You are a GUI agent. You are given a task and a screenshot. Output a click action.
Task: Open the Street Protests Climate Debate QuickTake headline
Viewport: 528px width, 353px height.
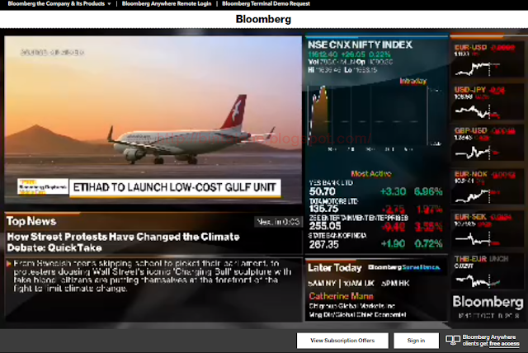[123, 242]
